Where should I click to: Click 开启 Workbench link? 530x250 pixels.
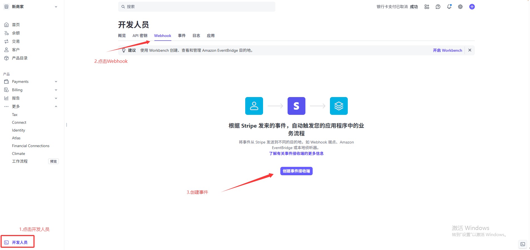coord(448,50)
